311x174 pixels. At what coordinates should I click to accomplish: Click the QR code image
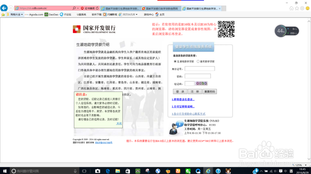click(226, 29)
